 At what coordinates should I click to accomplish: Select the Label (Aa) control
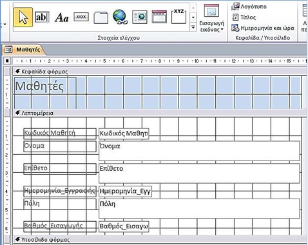[62, 17]
